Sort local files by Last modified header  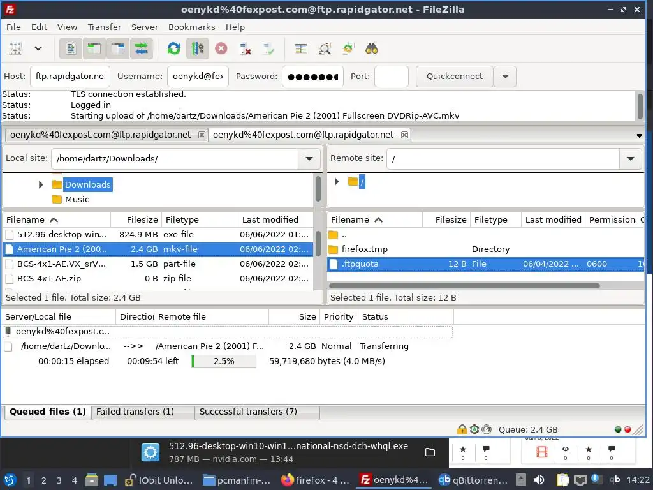[275, 220]
